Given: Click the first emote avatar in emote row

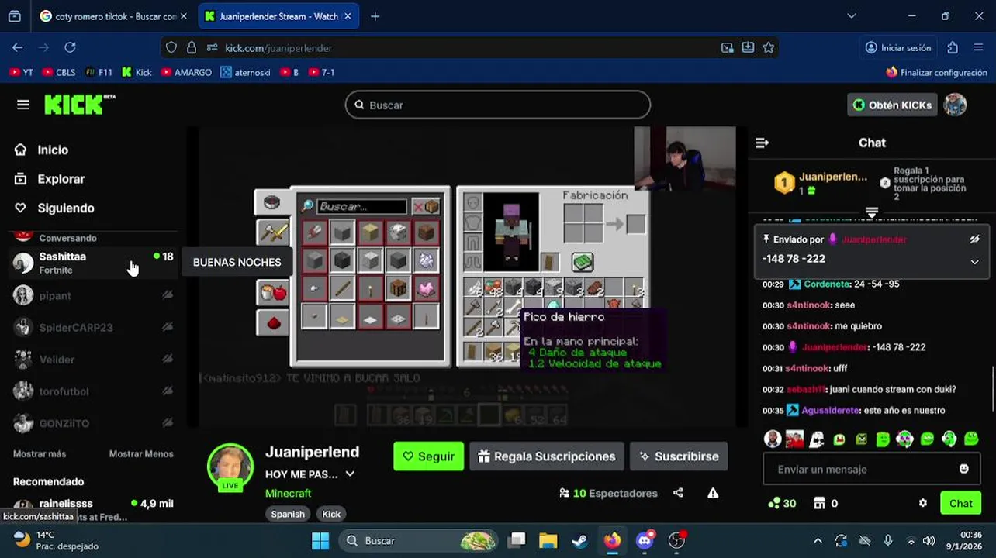Looking at the screenshot, I should (x=772, y=439).
